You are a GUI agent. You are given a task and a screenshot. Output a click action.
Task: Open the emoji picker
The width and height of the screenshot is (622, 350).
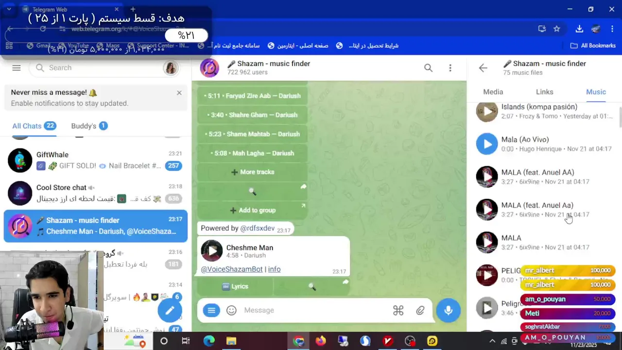tap(231, 311)
